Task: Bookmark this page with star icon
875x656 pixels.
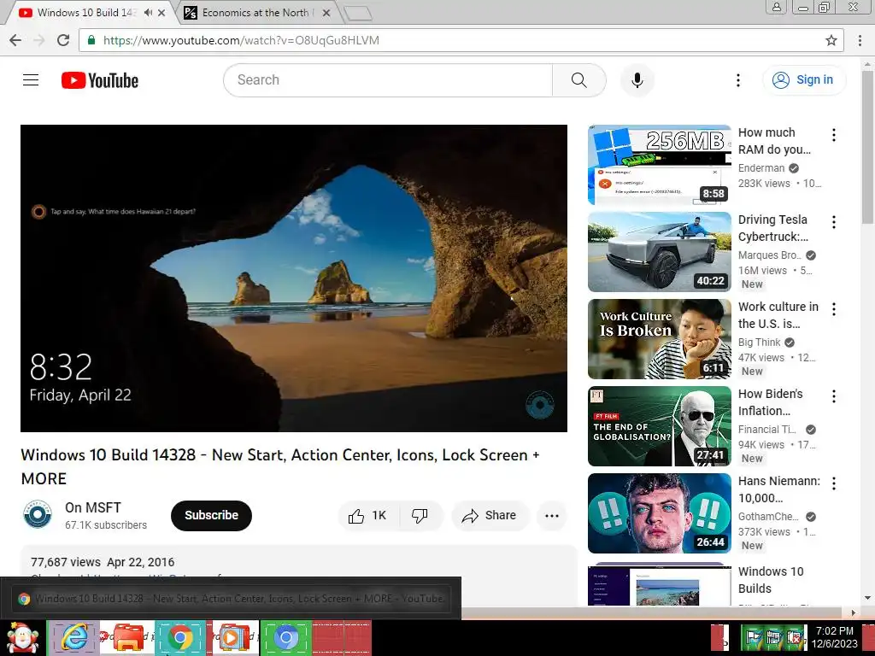Action: pyautogui.click(x=831, y=40)
